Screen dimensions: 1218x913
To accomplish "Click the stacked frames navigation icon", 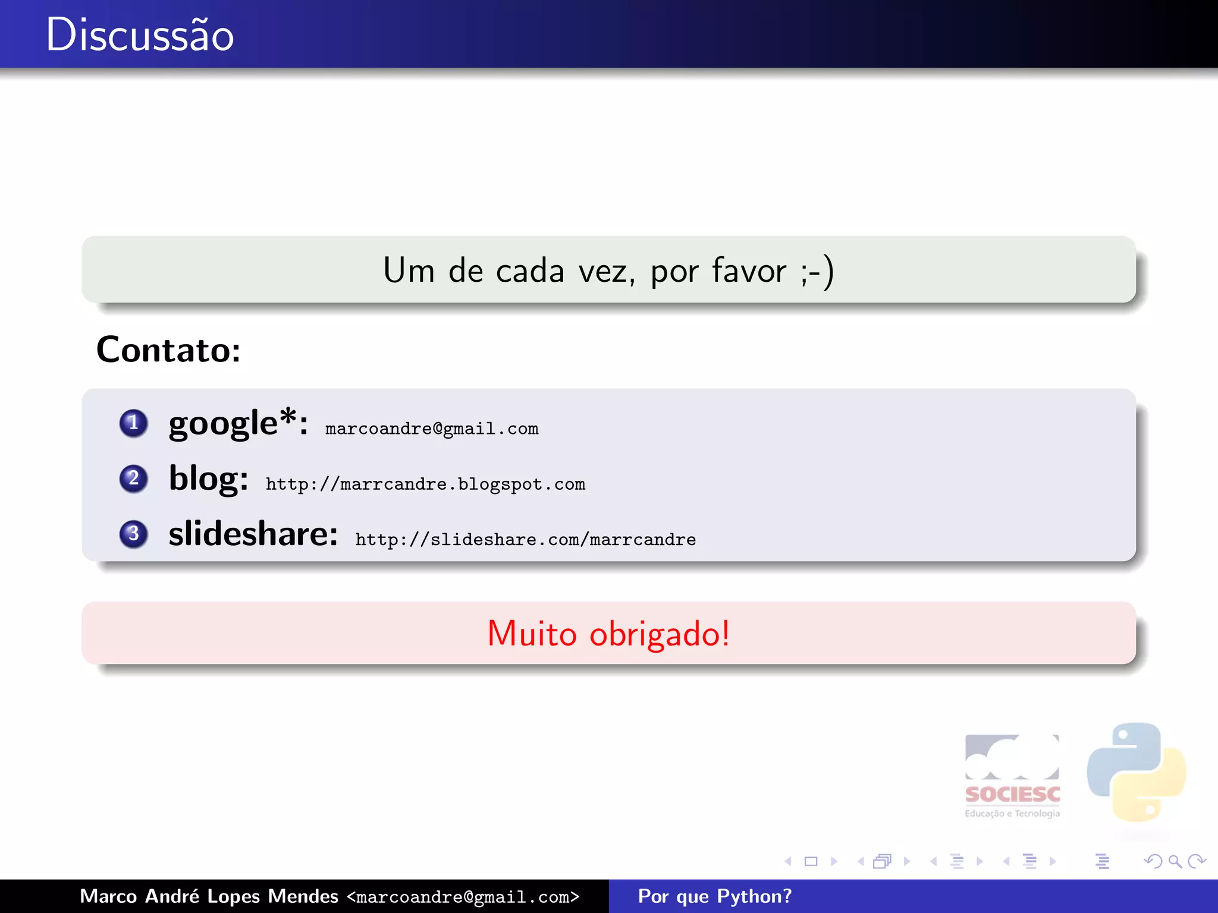I will point(883,861).
